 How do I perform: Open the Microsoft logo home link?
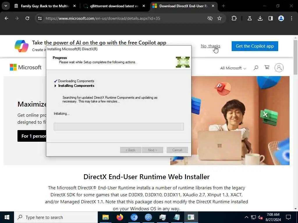pos(26,67)
